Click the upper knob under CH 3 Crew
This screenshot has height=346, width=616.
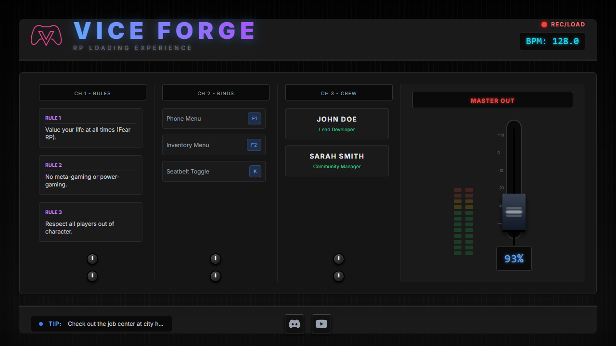(339, 259)
